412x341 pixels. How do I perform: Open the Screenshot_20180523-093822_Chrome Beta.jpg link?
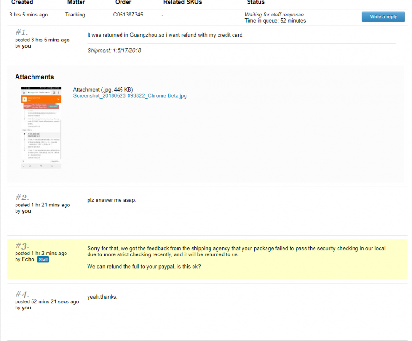[x=129, y=96]
